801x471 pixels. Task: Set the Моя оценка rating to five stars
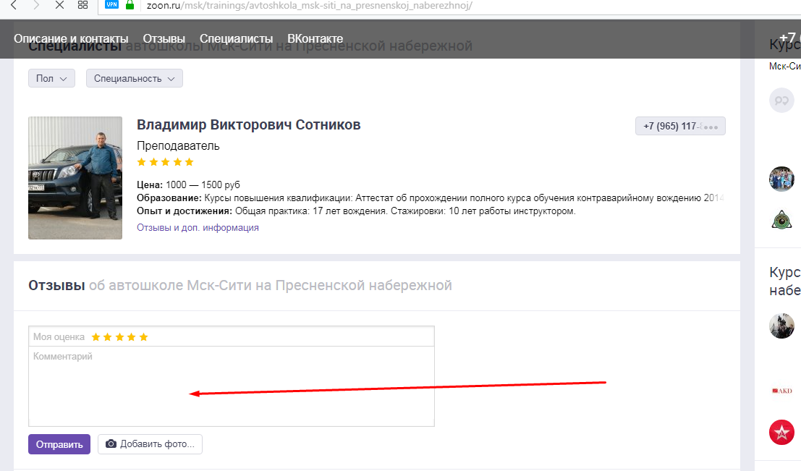click(143, 337)
